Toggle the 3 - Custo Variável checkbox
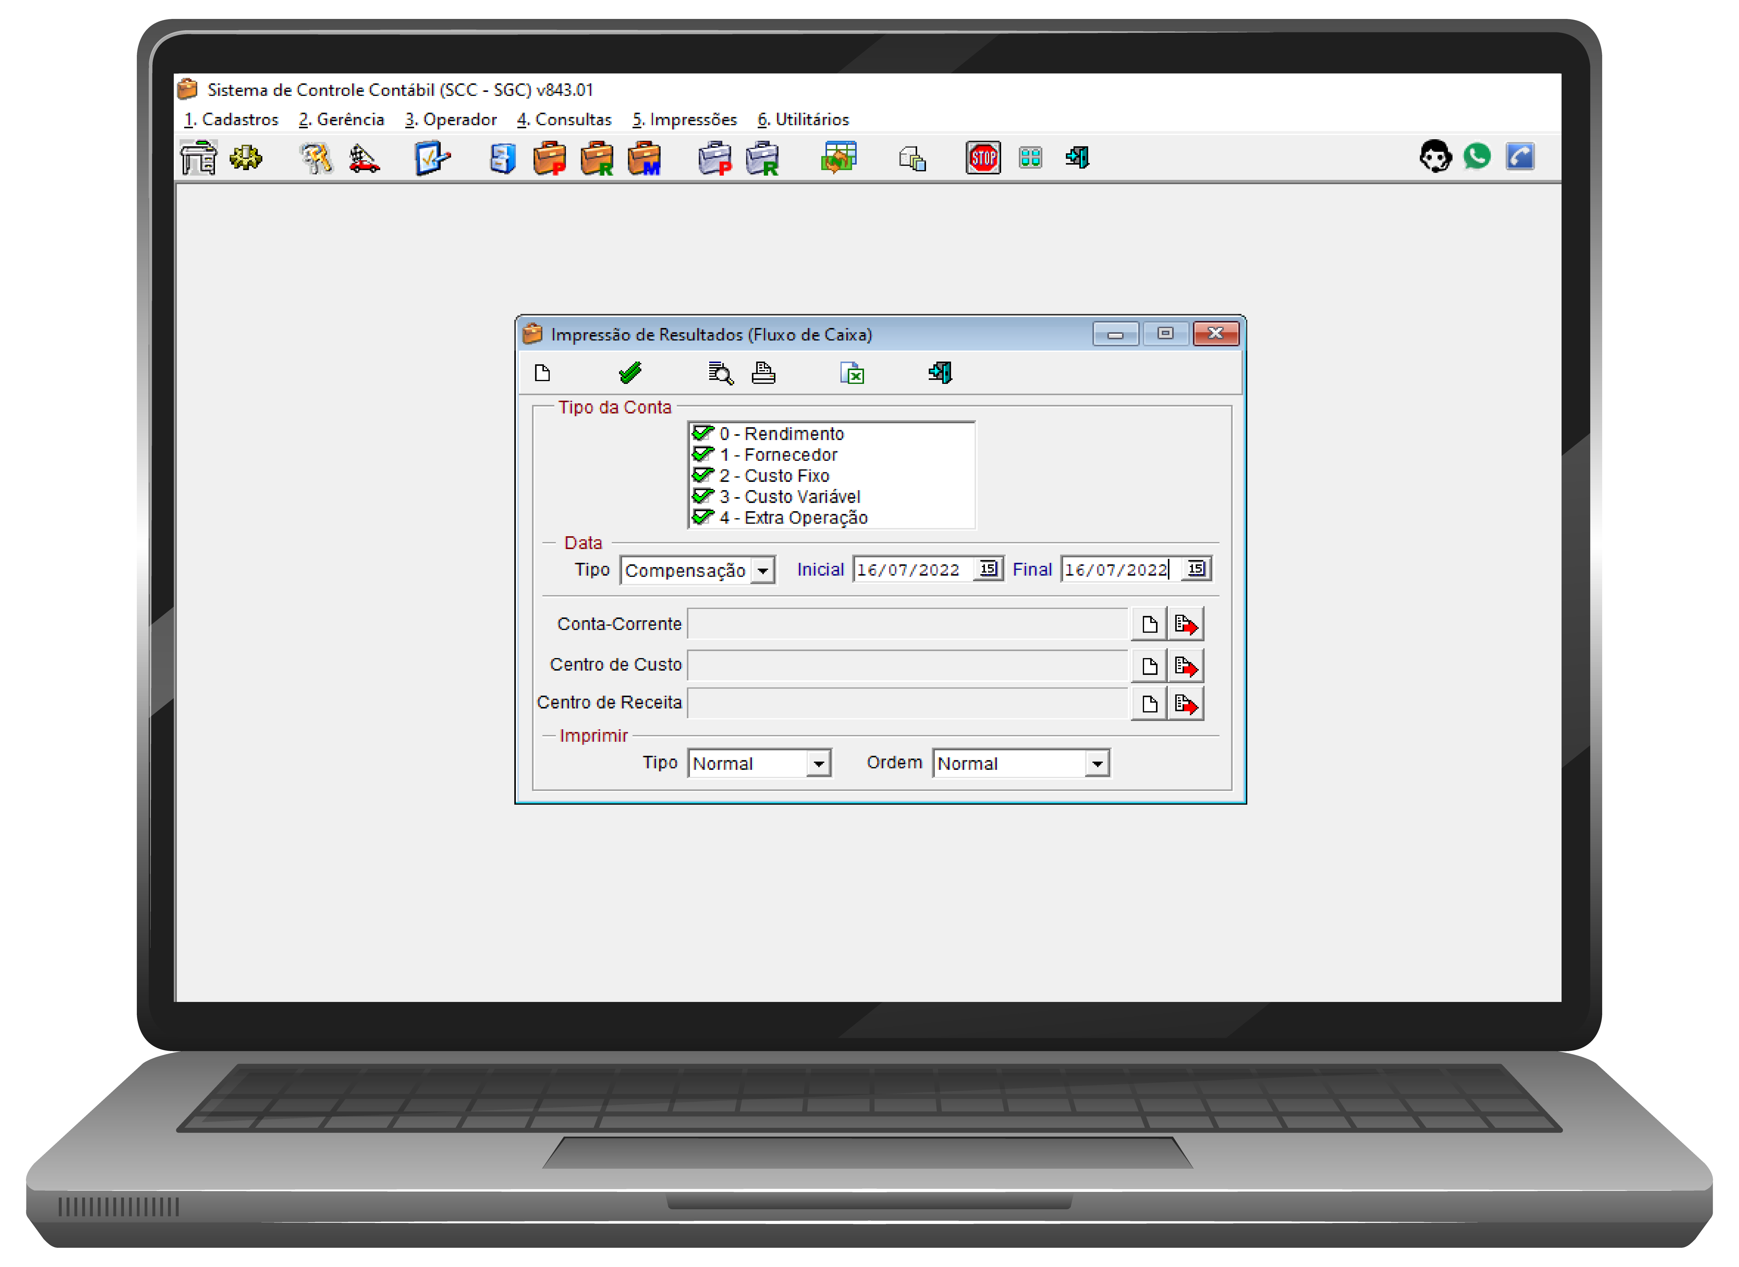 click(x=703, y=497)
